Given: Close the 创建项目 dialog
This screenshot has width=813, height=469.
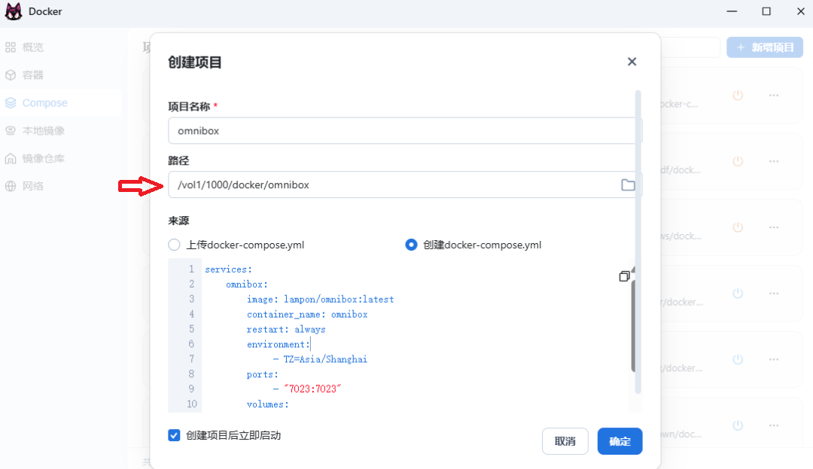Looking at the screenshot, I should click(632, 62).
